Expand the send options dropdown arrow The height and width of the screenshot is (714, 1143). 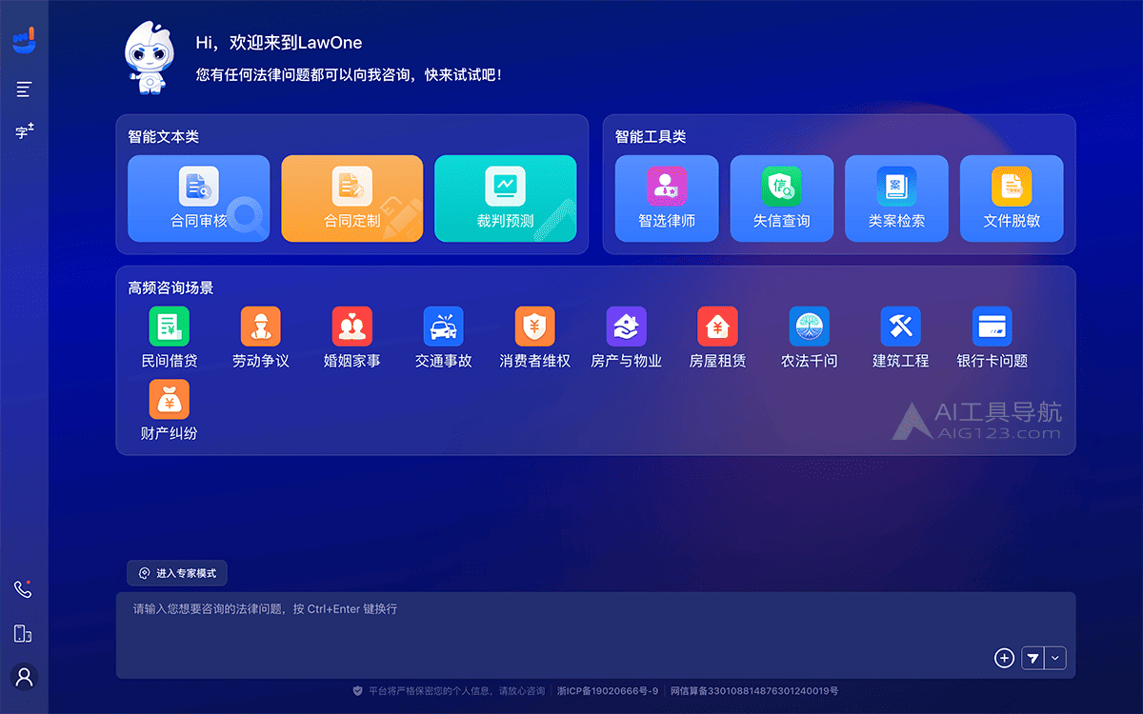(x=1055, y=658)
